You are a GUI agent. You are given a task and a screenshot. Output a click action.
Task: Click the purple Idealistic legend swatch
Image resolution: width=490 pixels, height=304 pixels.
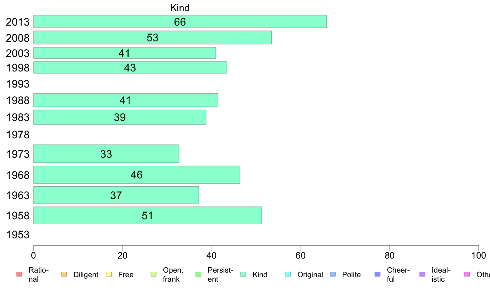pyautogui.click(x=422, y=274)
